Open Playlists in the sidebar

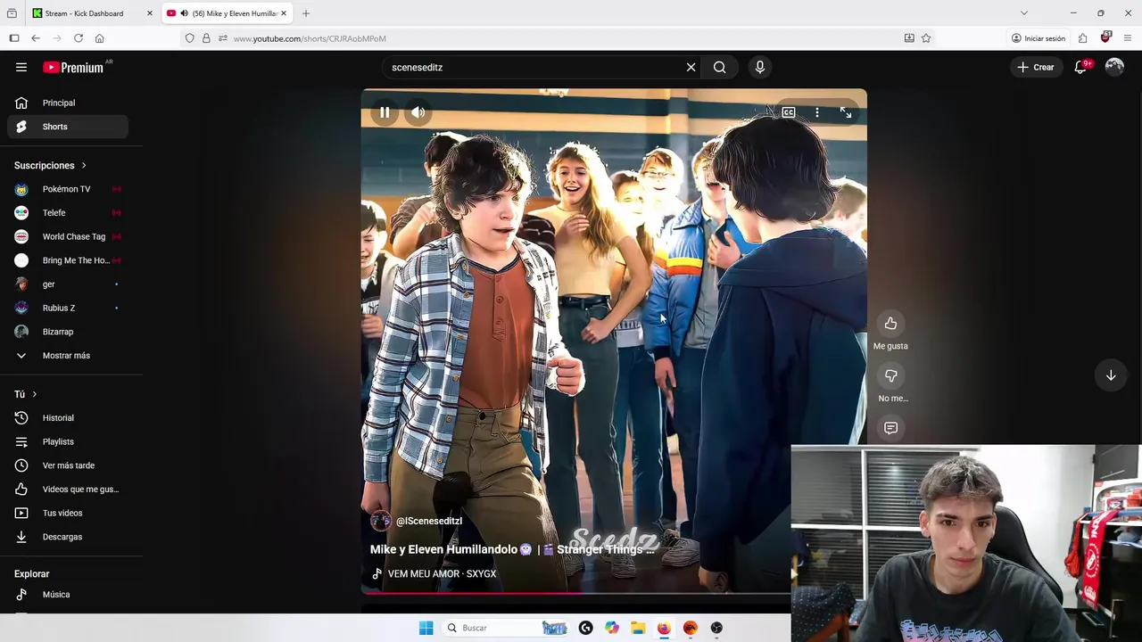click(x=68, y=441)
